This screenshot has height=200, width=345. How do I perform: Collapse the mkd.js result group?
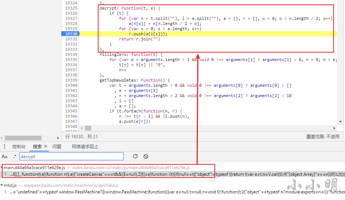click(x=2, y=185)
